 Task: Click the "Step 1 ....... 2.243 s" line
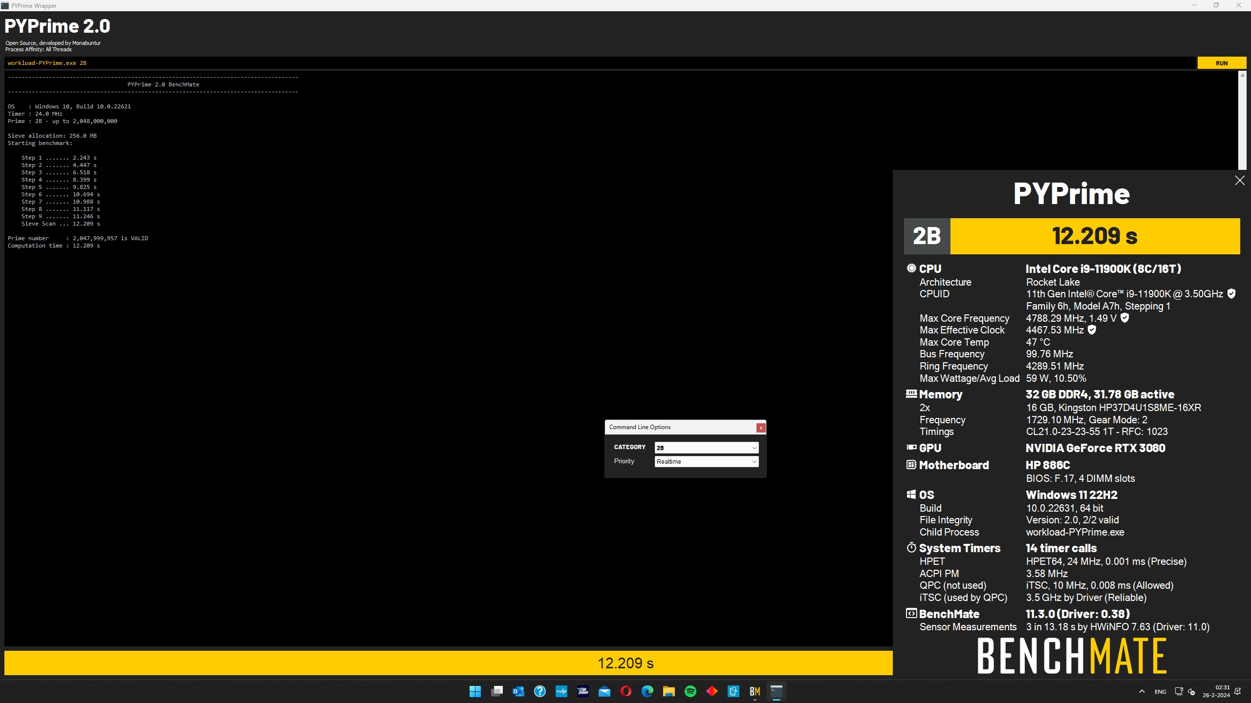pyautogui.click(x=59, y=158)
